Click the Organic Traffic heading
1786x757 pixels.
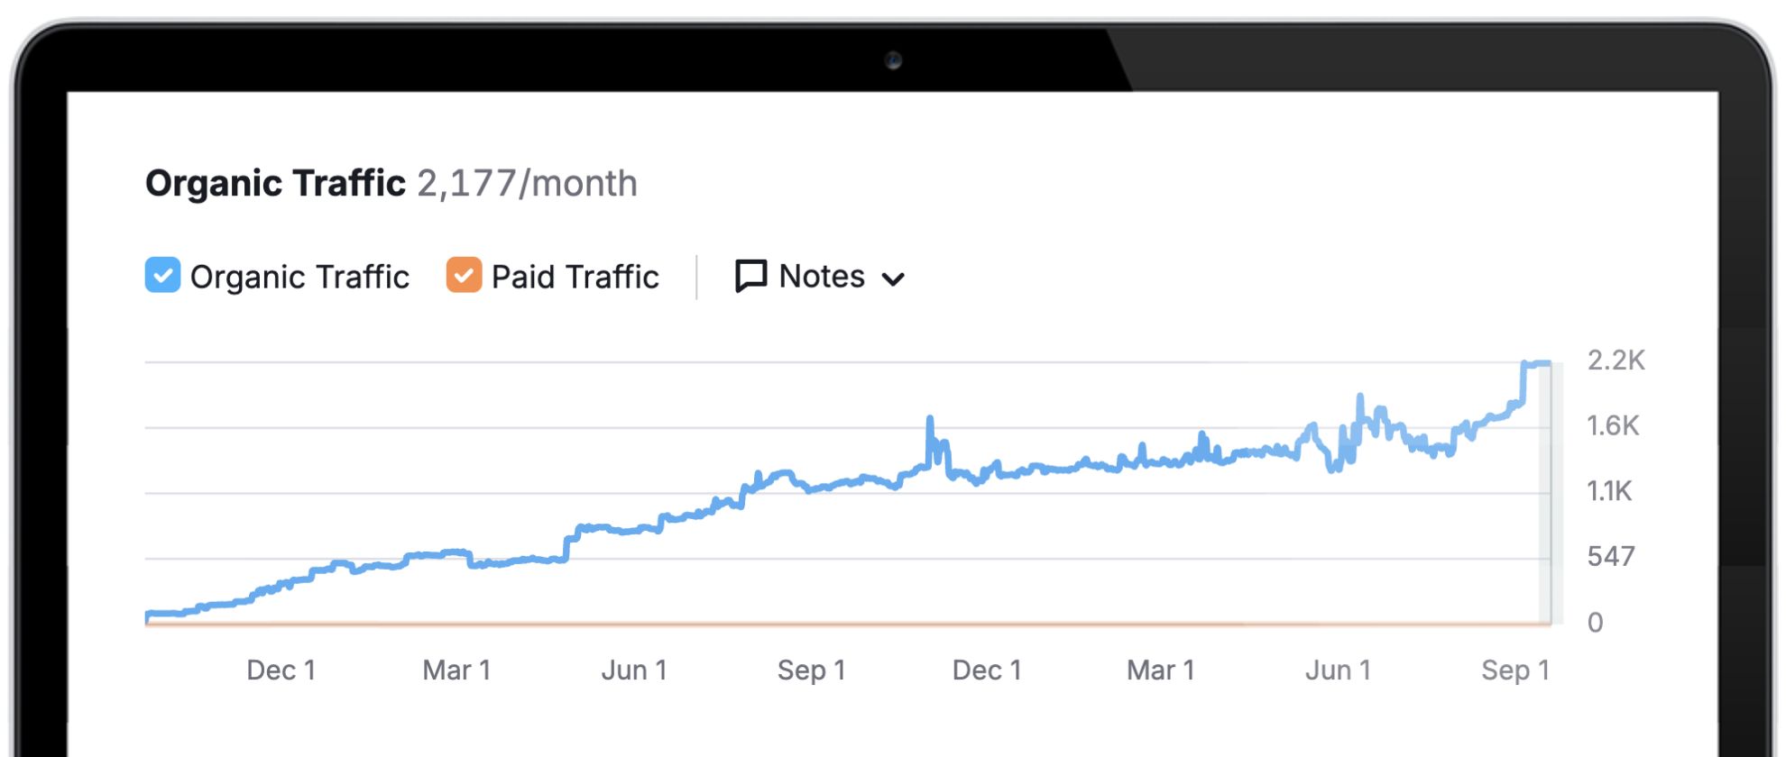coord(275,183)
